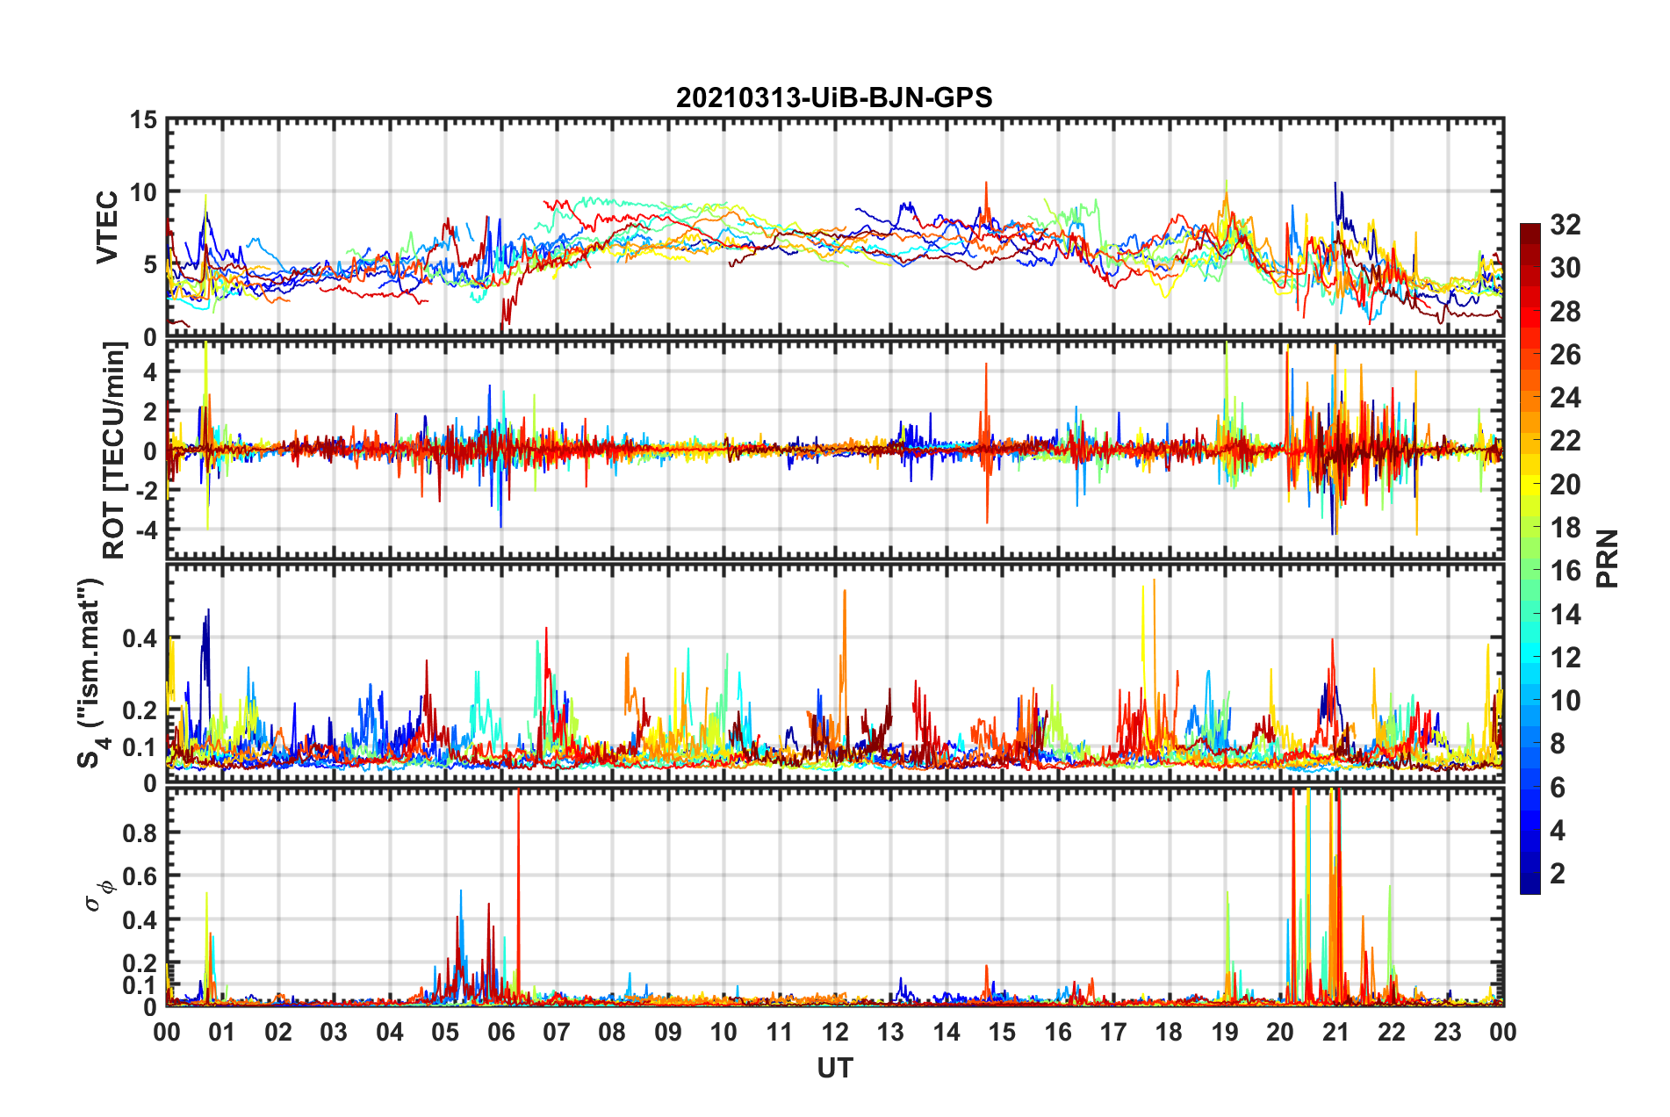This screenshot has width=1670, height=1117.
Task: Click colorbar tick label 2
Action: click(x=1557, y=874)
